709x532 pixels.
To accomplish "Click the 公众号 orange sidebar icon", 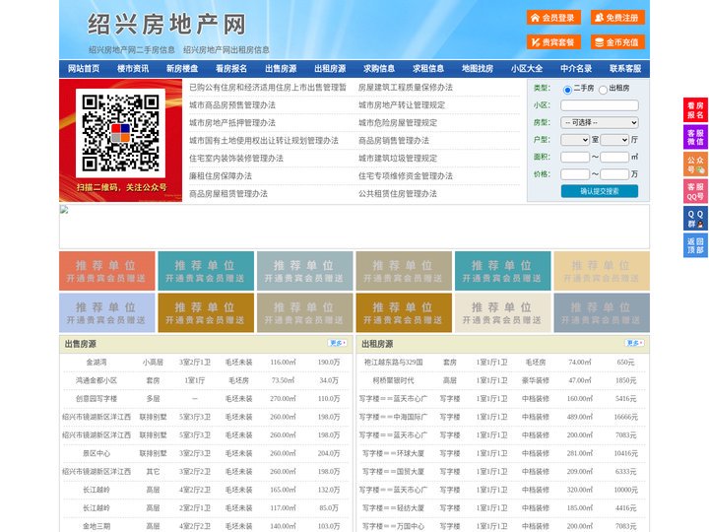I will pyautogui.click(x=695, y=165).
